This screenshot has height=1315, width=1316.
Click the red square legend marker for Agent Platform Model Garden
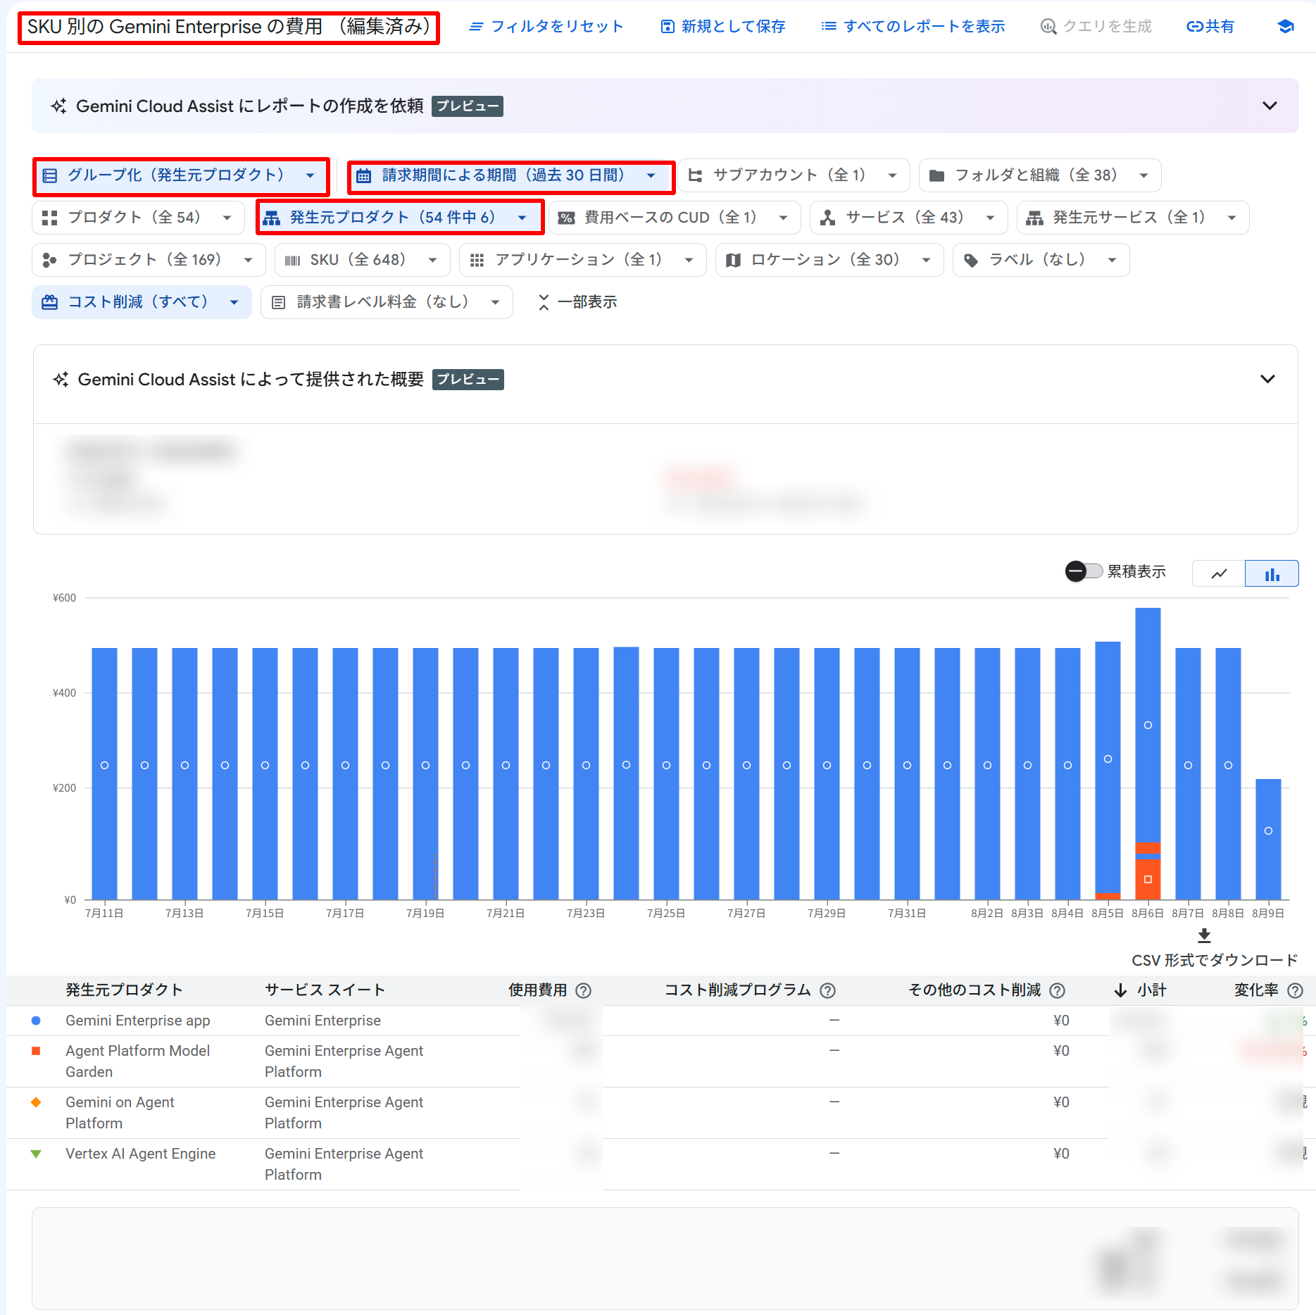(36, 1051)
